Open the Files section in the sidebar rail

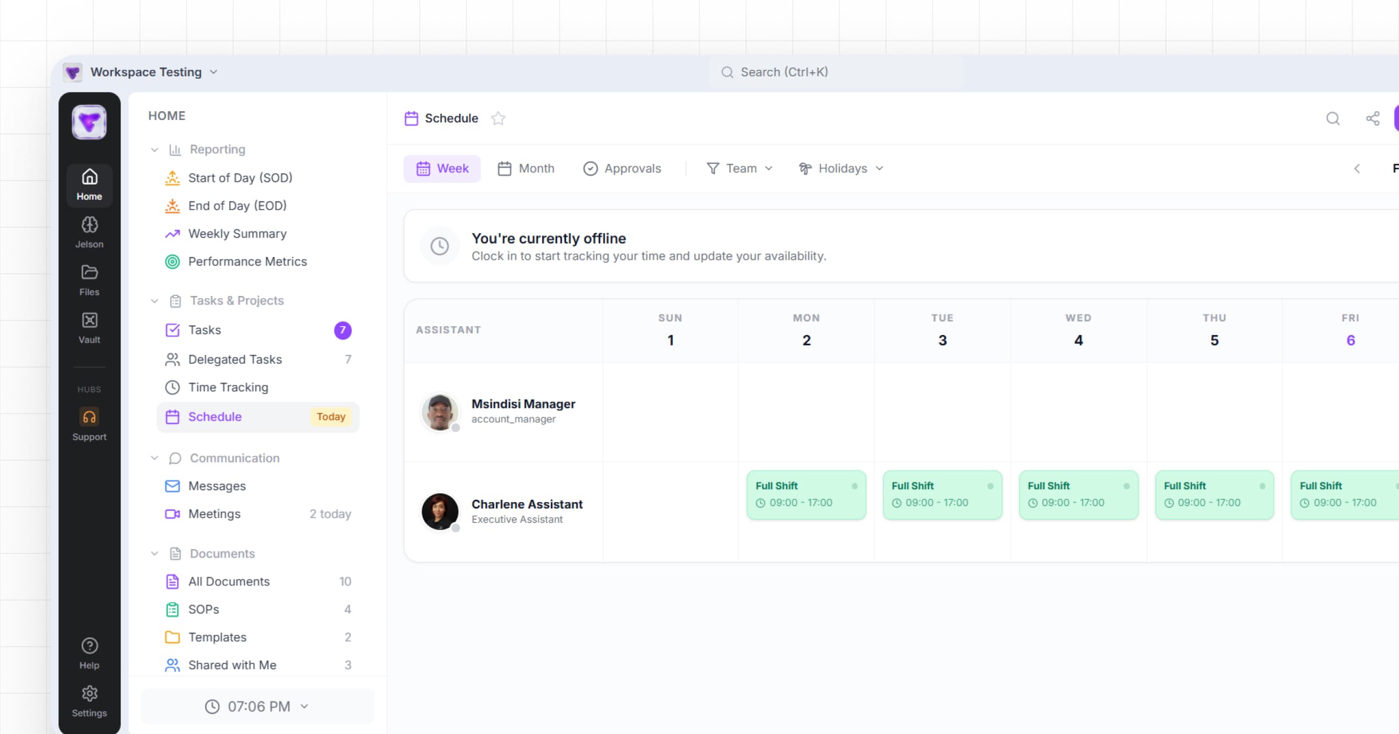coord(89,278)
